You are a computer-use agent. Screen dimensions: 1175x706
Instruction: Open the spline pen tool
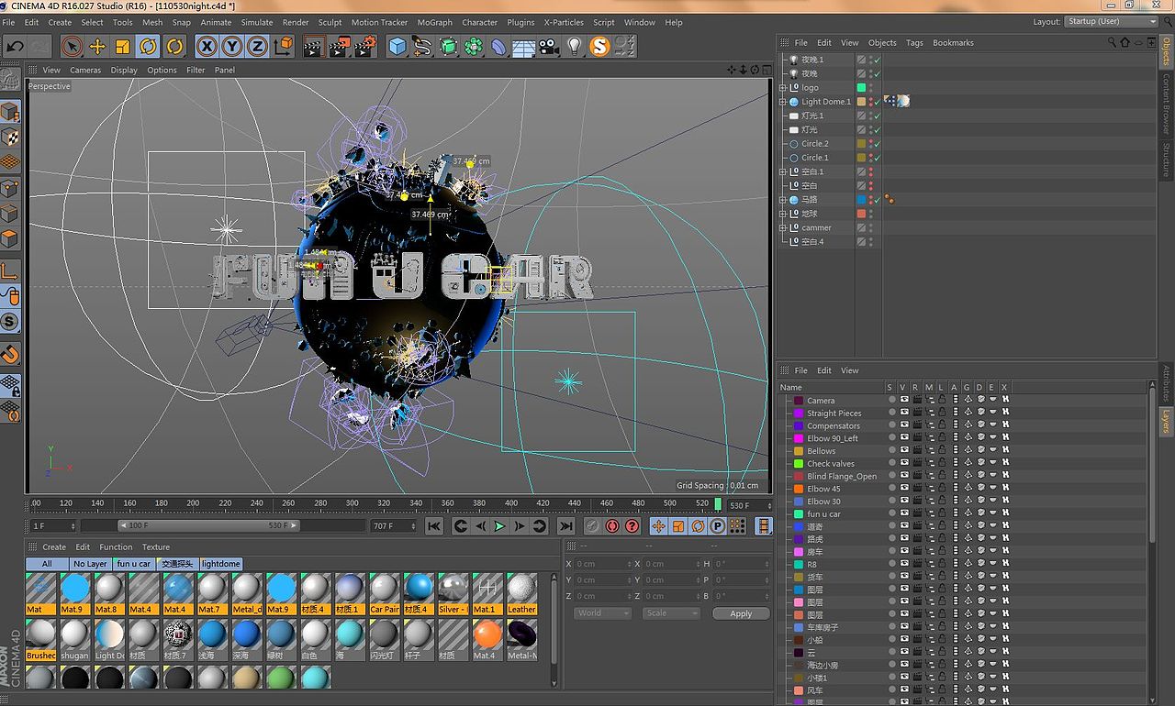(x=422, y=46)
